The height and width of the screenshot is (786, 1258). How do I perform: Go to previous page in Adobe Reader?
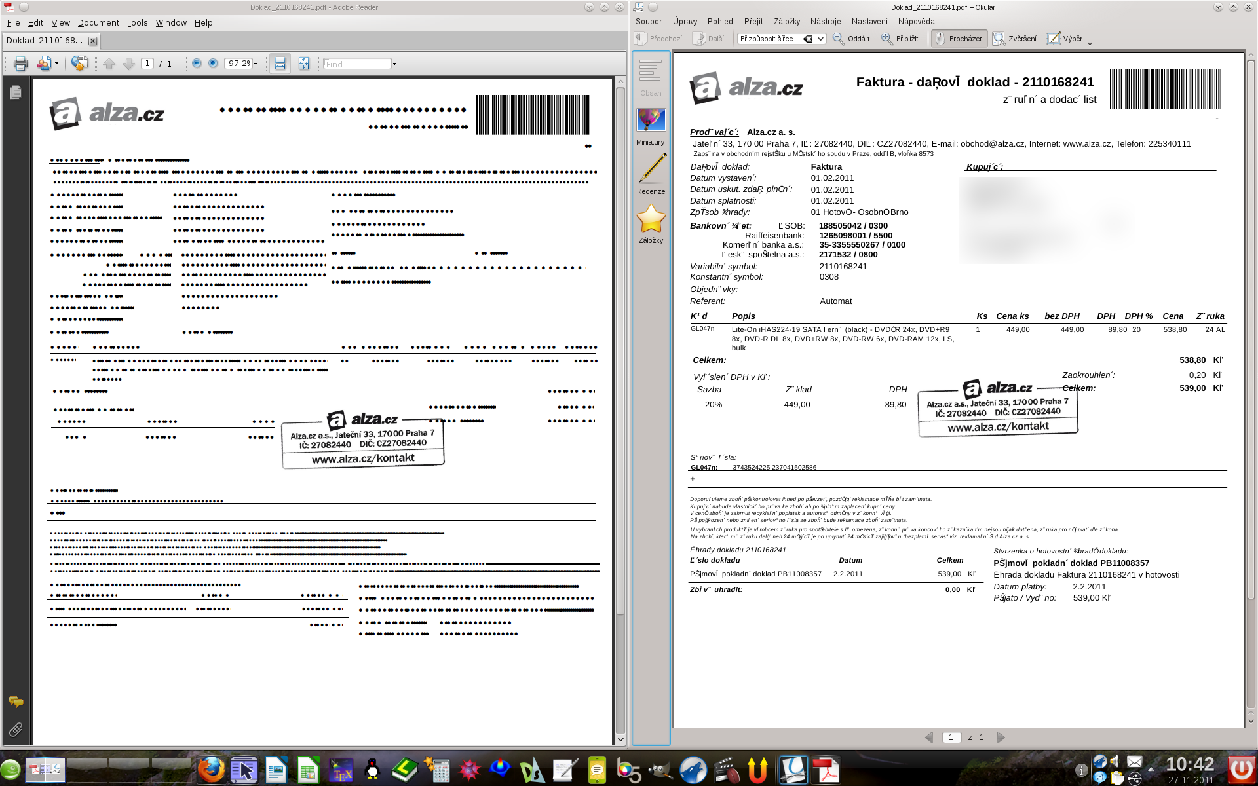(109, 64)
